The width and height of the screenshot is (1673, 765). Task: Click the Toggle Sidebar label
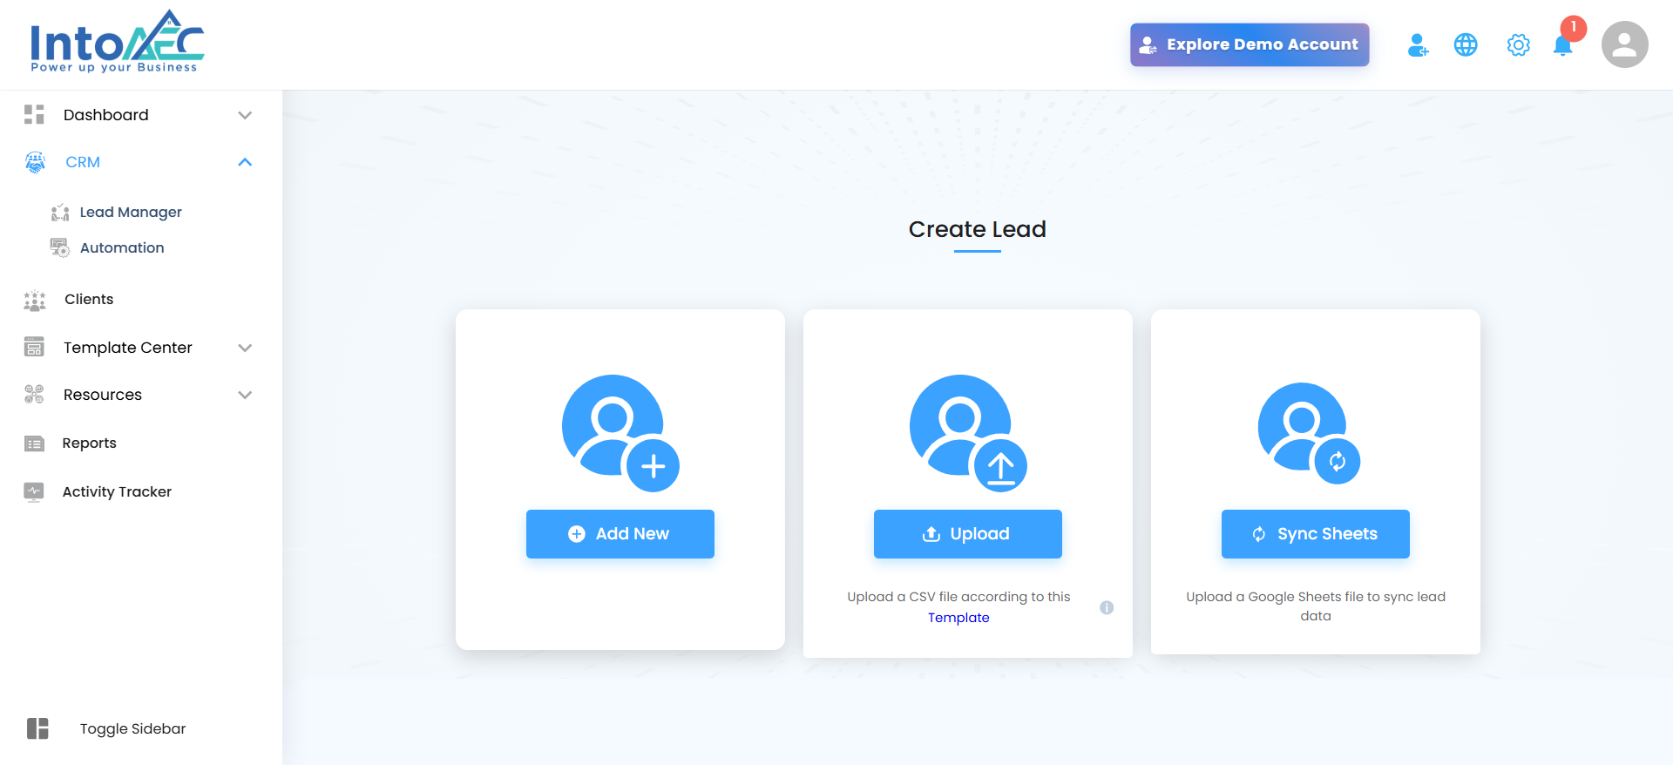pos(133,728)
